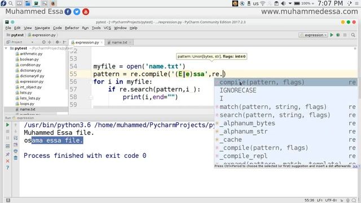Open Search Everywhere magnifier icon
The width and height of the screenshot is (361, 203).
(353, 35)
